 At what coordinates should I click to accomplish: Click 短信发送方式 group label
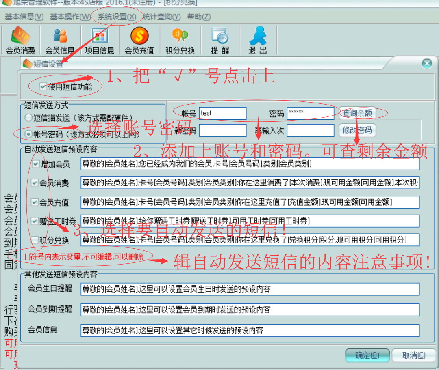(x=46, y=105)
